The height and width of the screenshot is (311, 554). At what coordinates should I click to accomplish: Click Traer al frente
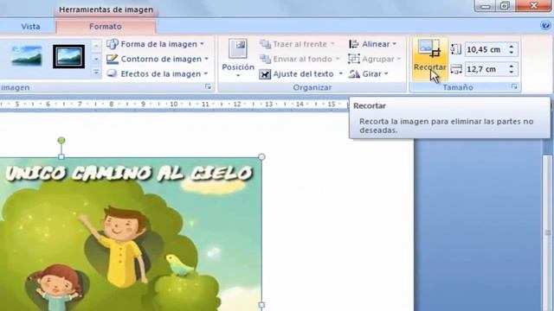297,44
